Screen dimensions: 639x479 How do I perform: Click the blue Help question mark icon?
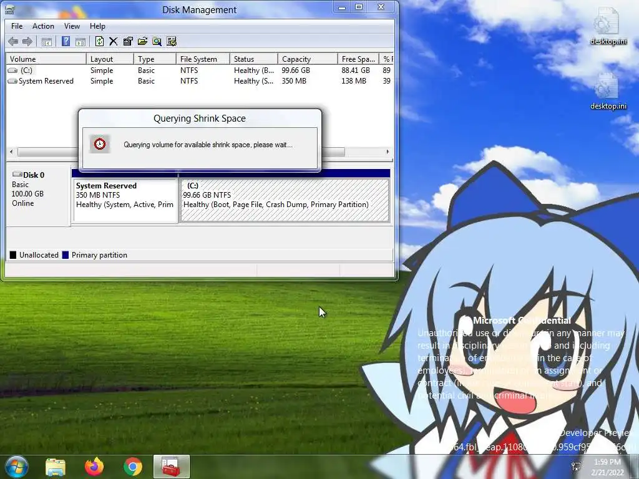click(x=66, y=41)
